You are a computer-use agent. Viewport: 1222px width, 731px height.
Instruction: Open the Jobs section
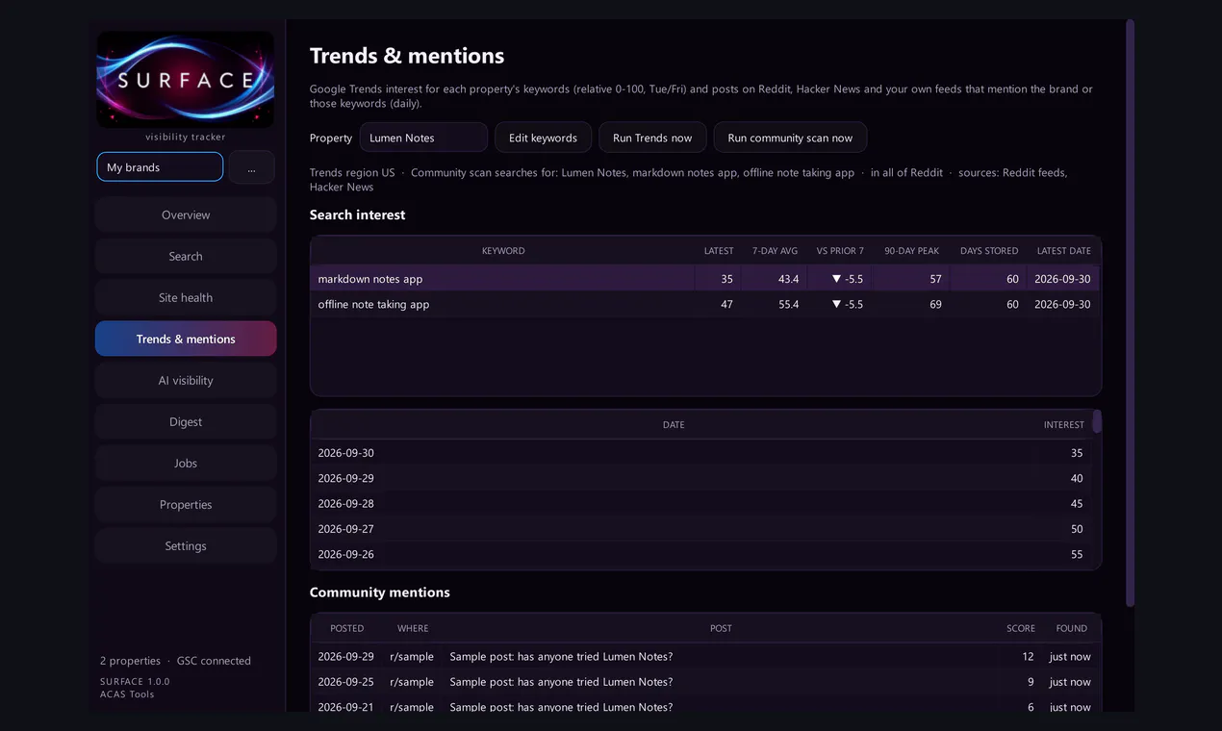point(186,463)
